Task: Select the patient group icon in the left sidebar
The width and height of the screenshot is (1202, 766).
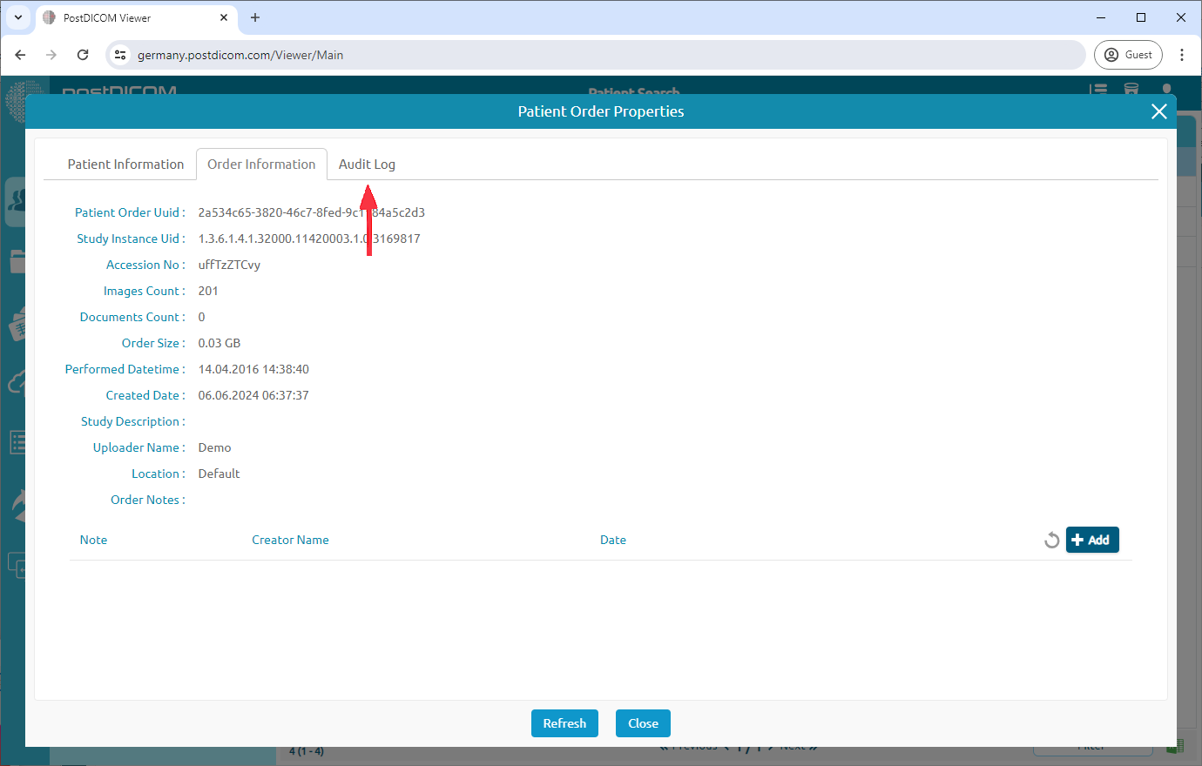Action: [17, 201]
